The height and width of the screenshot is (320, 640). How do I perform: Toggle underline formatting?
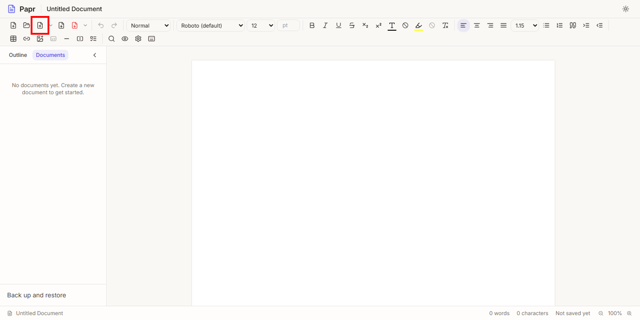click(339, 25)
